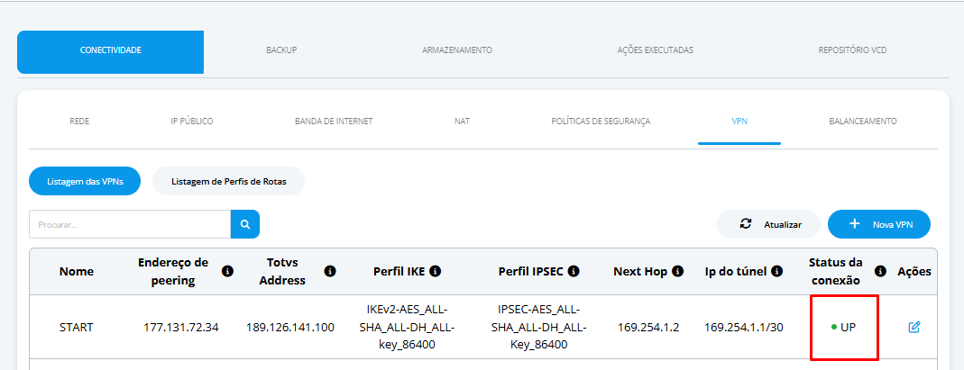Click the magnifier search icon button
This screenshot has height=370, width=964.
[x=245, y=224]
